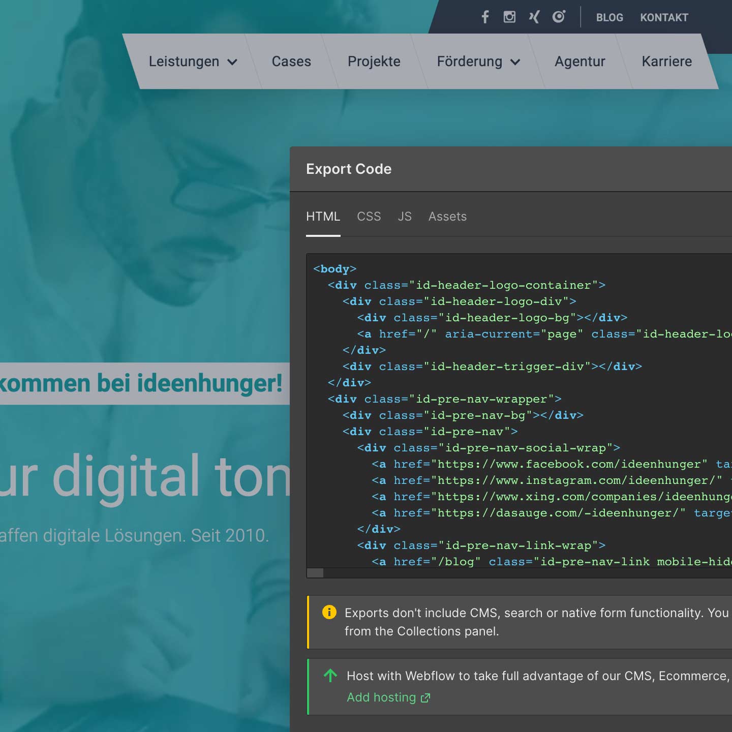
Task: Open the Instagram social icon
Action: point(509,17)
